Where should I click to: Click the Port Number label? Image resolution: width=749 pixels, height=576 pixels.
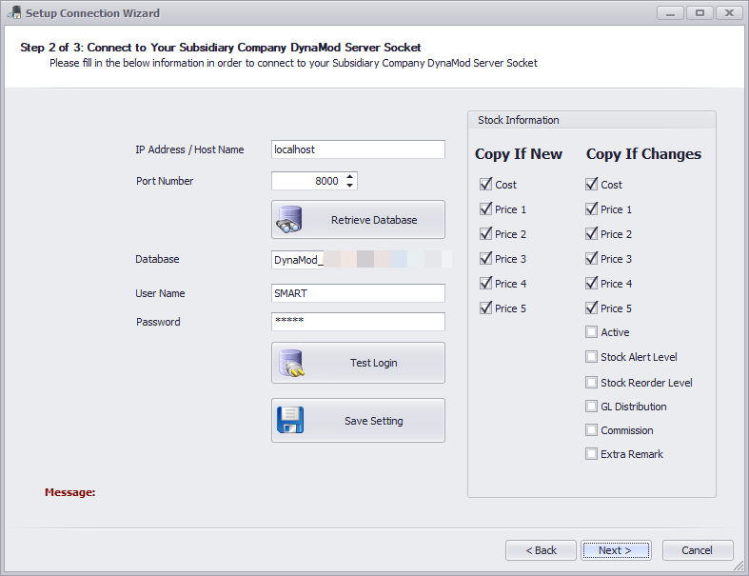tap(165, 181)
